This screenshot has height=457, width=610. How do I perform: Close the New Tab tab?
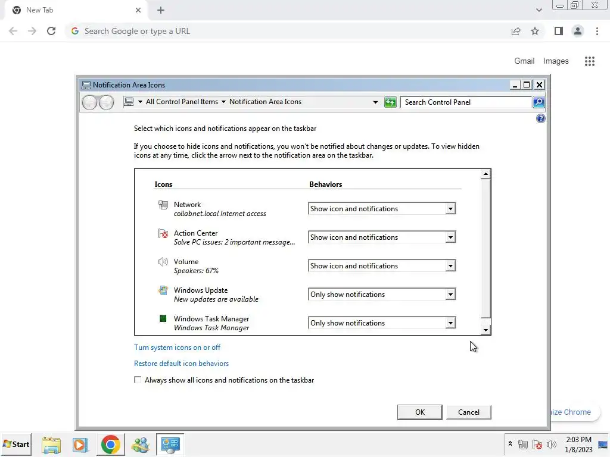tap(138, 11)
